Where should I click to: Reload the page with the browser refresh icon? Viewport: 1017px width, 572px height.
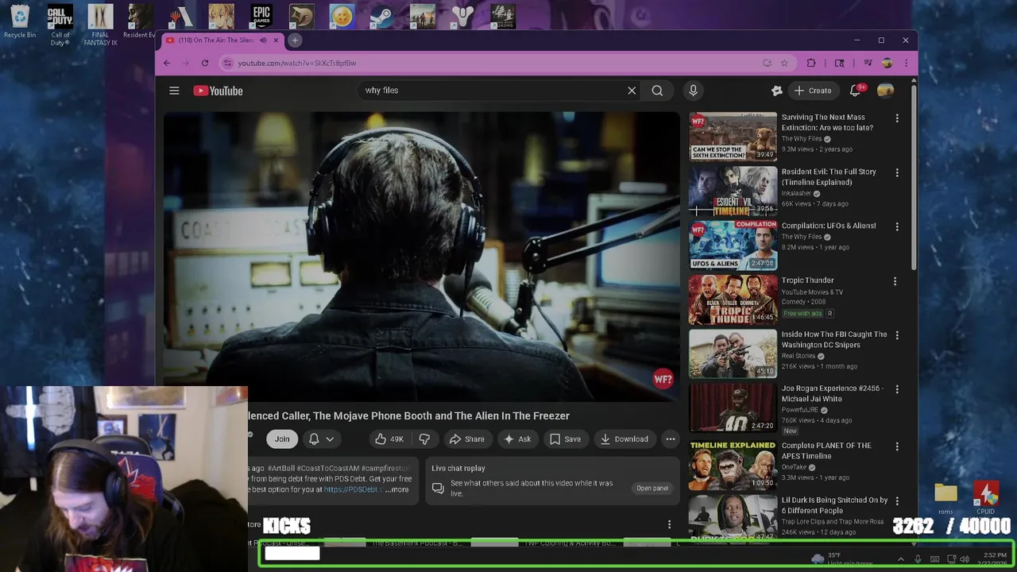205,63
